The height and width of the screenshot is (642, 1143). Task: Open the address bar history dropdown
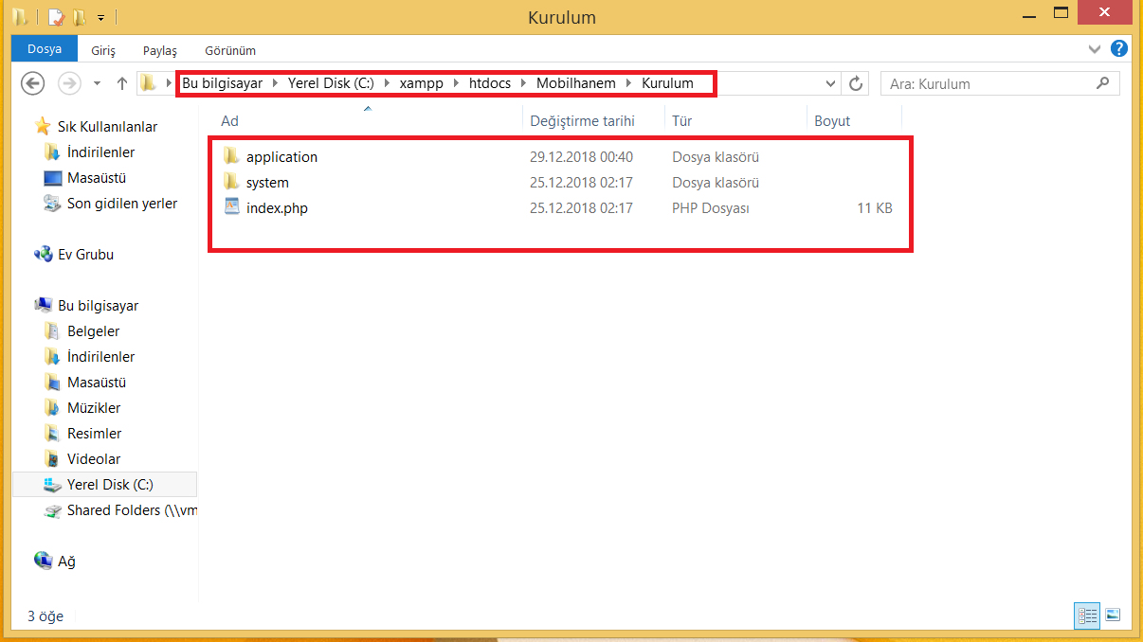point(831,83)
